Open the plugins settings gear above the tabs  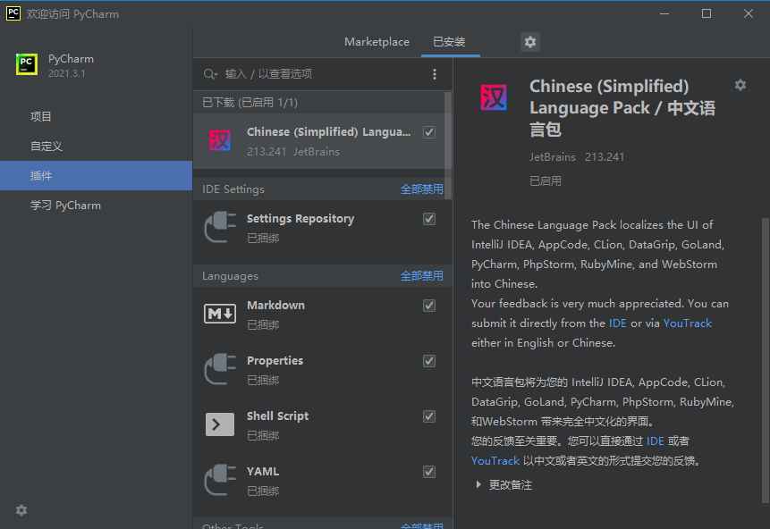click(x=529, y=41)
